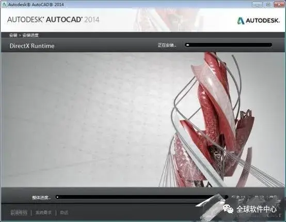Click the '安装进度' breadcrumb text
This screenshot has width=286, height=222.
[x=30, y=35]
